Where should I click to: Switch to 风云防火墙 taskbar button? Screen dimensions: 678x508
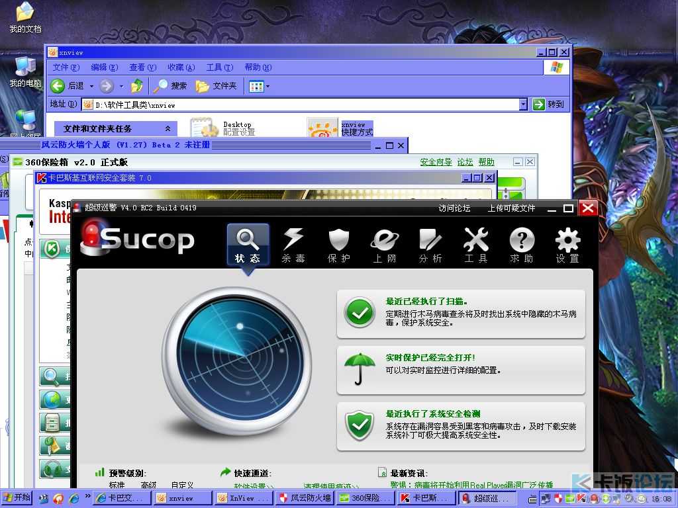[305, 498]
